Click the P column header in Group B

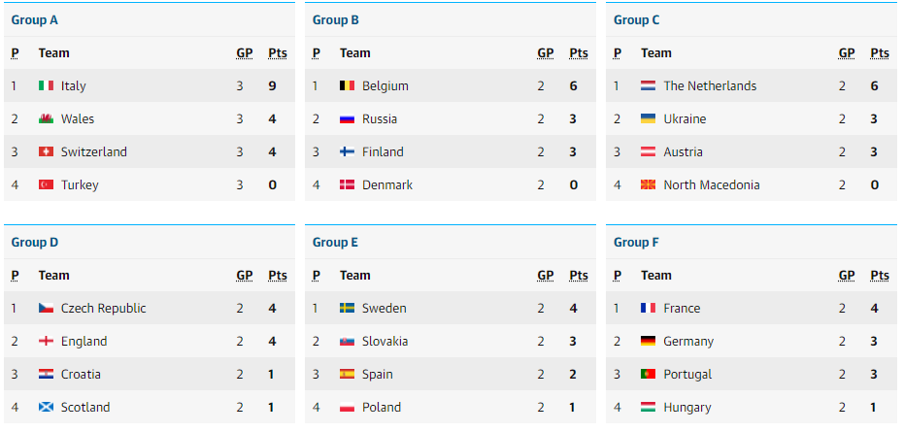point(317,53)
